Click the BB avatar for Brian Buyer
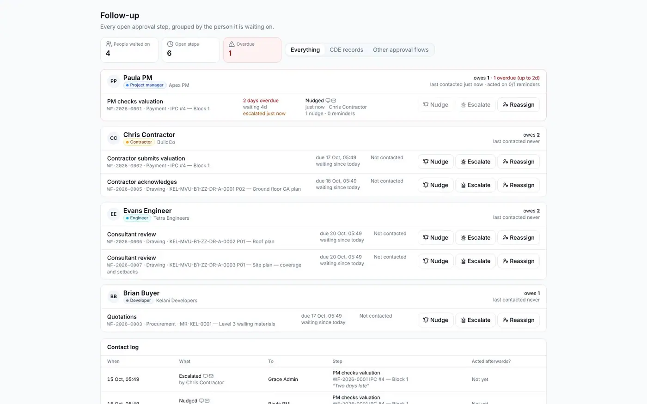The height and width of the screenshot is (404, 647). tap(113, 296)
